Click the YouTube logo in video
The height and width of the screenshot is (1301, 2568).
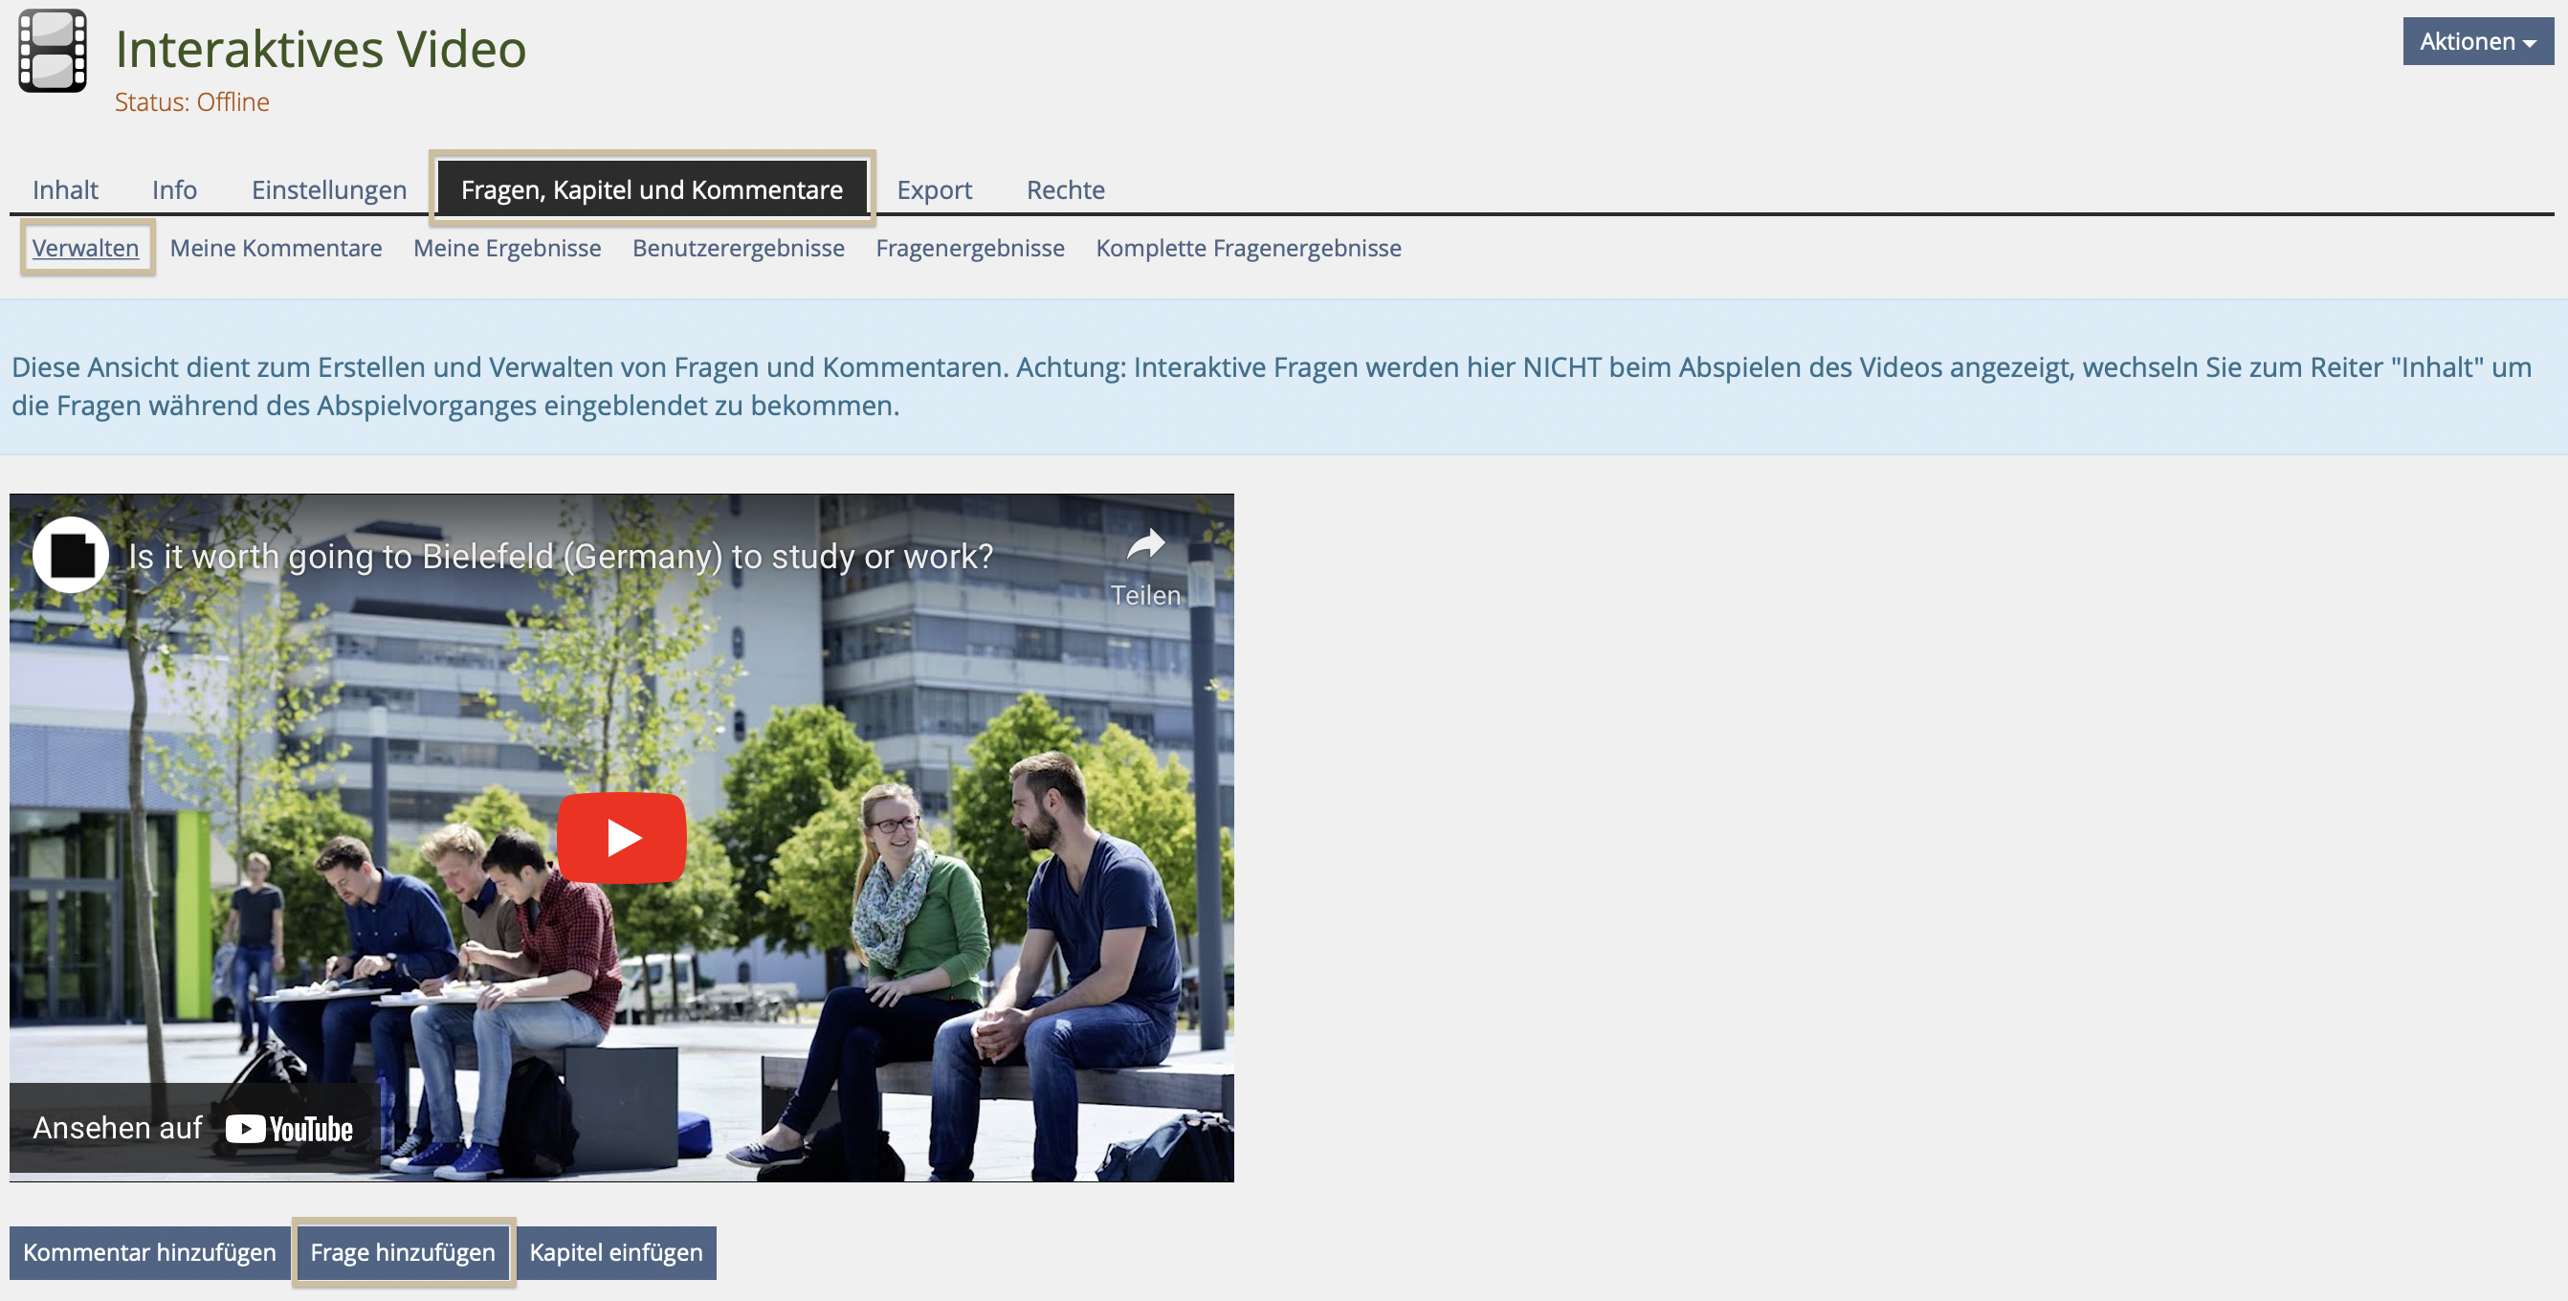point(289,1129)
